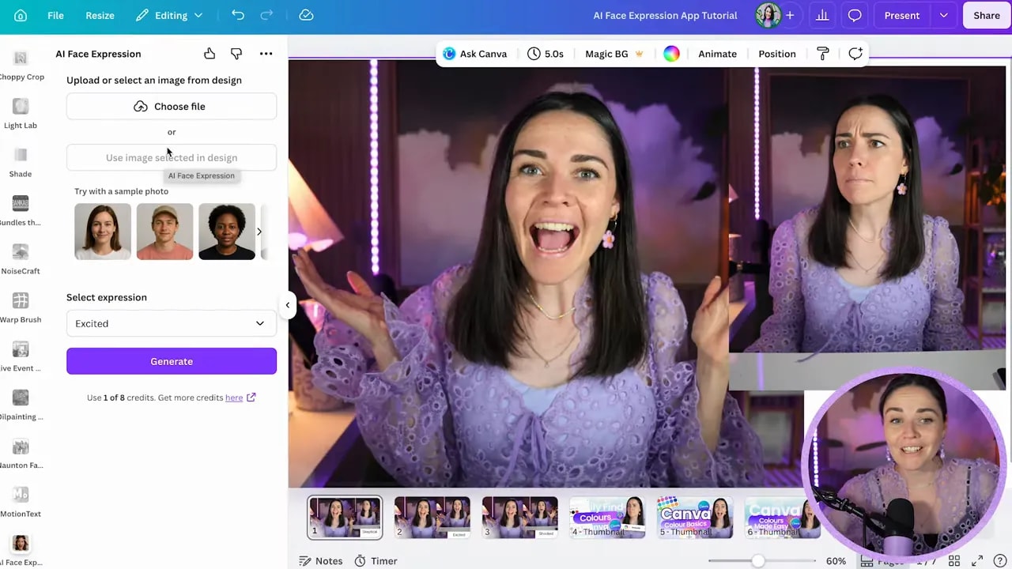
Task: Redo the last action
Action: [x=266, y=15]
